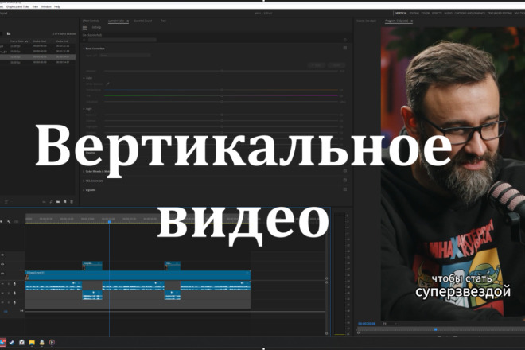This screenshot has height=350, width=525.
Task: Click the Reset button in Basic Correction
Action: [x=336, y=65]
